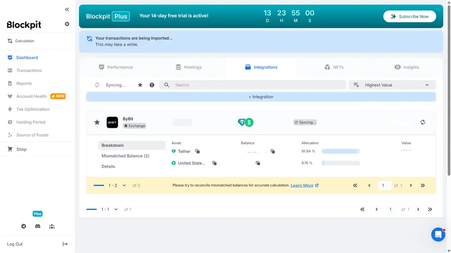The width and height of the screenshot is (451, 253).
Task: Open the Details section
Action: point(108,167)
